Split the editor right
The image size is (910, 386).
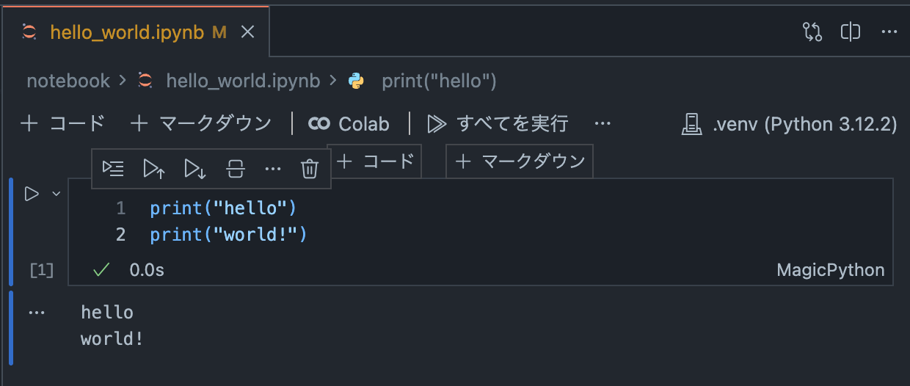point(851,32)
